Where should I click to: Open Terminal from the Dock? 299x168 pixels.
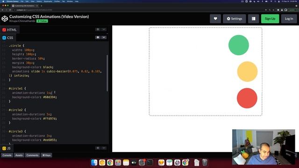pyautogui.click(x=150, y=162)
